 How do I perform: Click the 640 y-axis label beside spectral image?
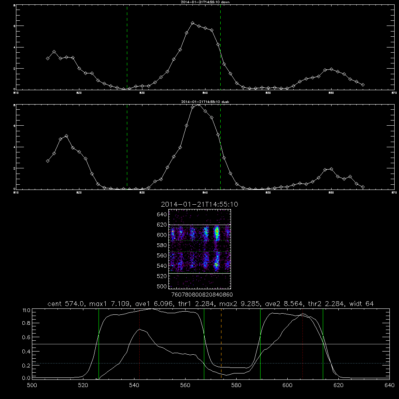point(162,215)
